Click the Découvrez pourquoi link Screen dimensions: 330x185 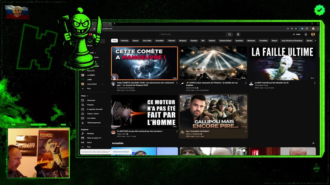click(121, 152)
